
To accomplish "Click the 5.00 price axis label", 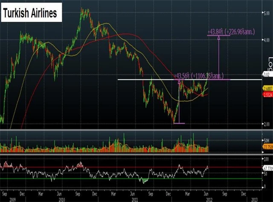I will pos(266,13).
